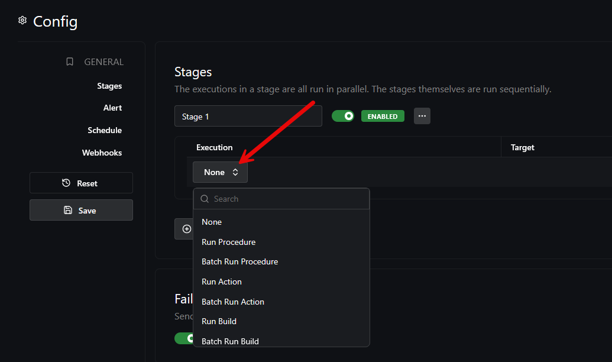
Task: Select Batch Run Action option
Action: (x=281, y=302)
